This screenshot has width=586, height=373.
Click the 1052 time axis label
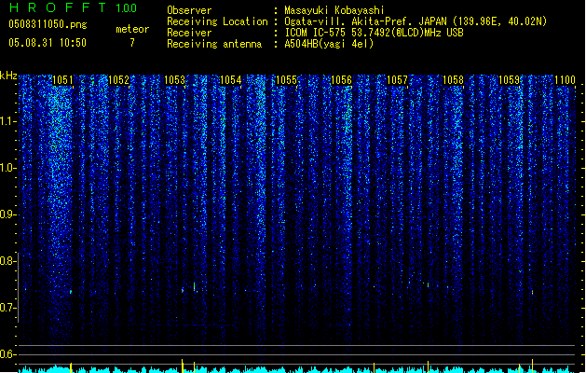click(x=118, y=80)
